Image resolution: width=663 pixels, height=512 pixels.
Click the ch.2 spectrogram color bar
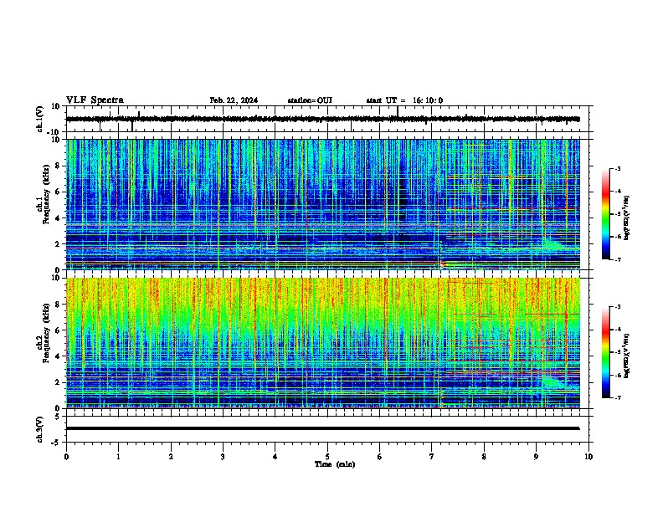click(x=605, y=352)
